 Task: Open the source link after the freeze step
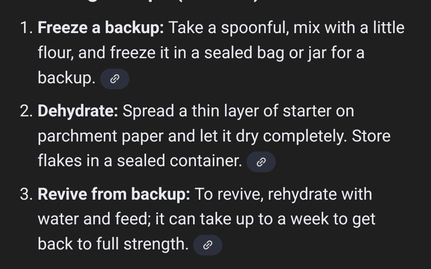(x=115, y=79)
